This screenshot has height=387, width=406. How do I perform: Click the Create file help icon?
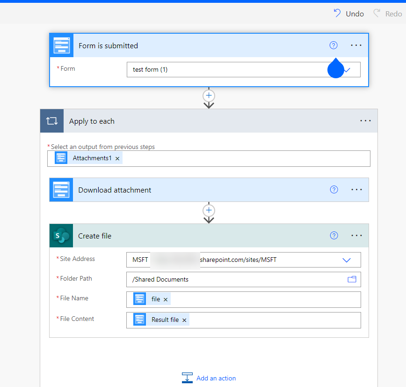[x=333, y=236]
